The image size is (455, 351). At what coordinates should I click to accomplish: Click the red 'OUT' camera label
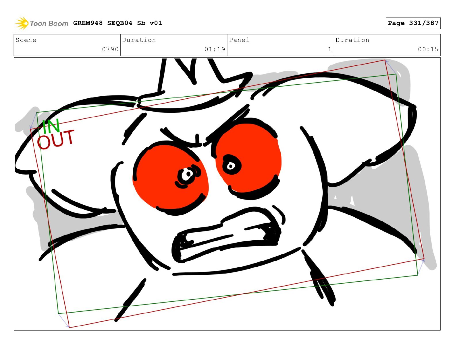(56, 140)
